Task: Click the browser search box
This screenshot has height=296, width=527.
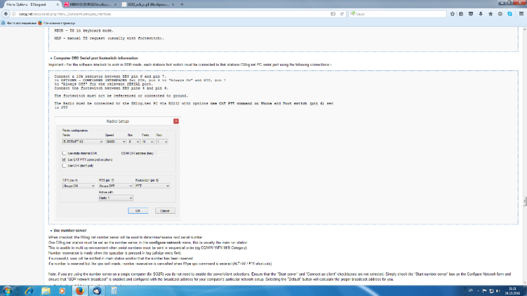Action: 398,14
